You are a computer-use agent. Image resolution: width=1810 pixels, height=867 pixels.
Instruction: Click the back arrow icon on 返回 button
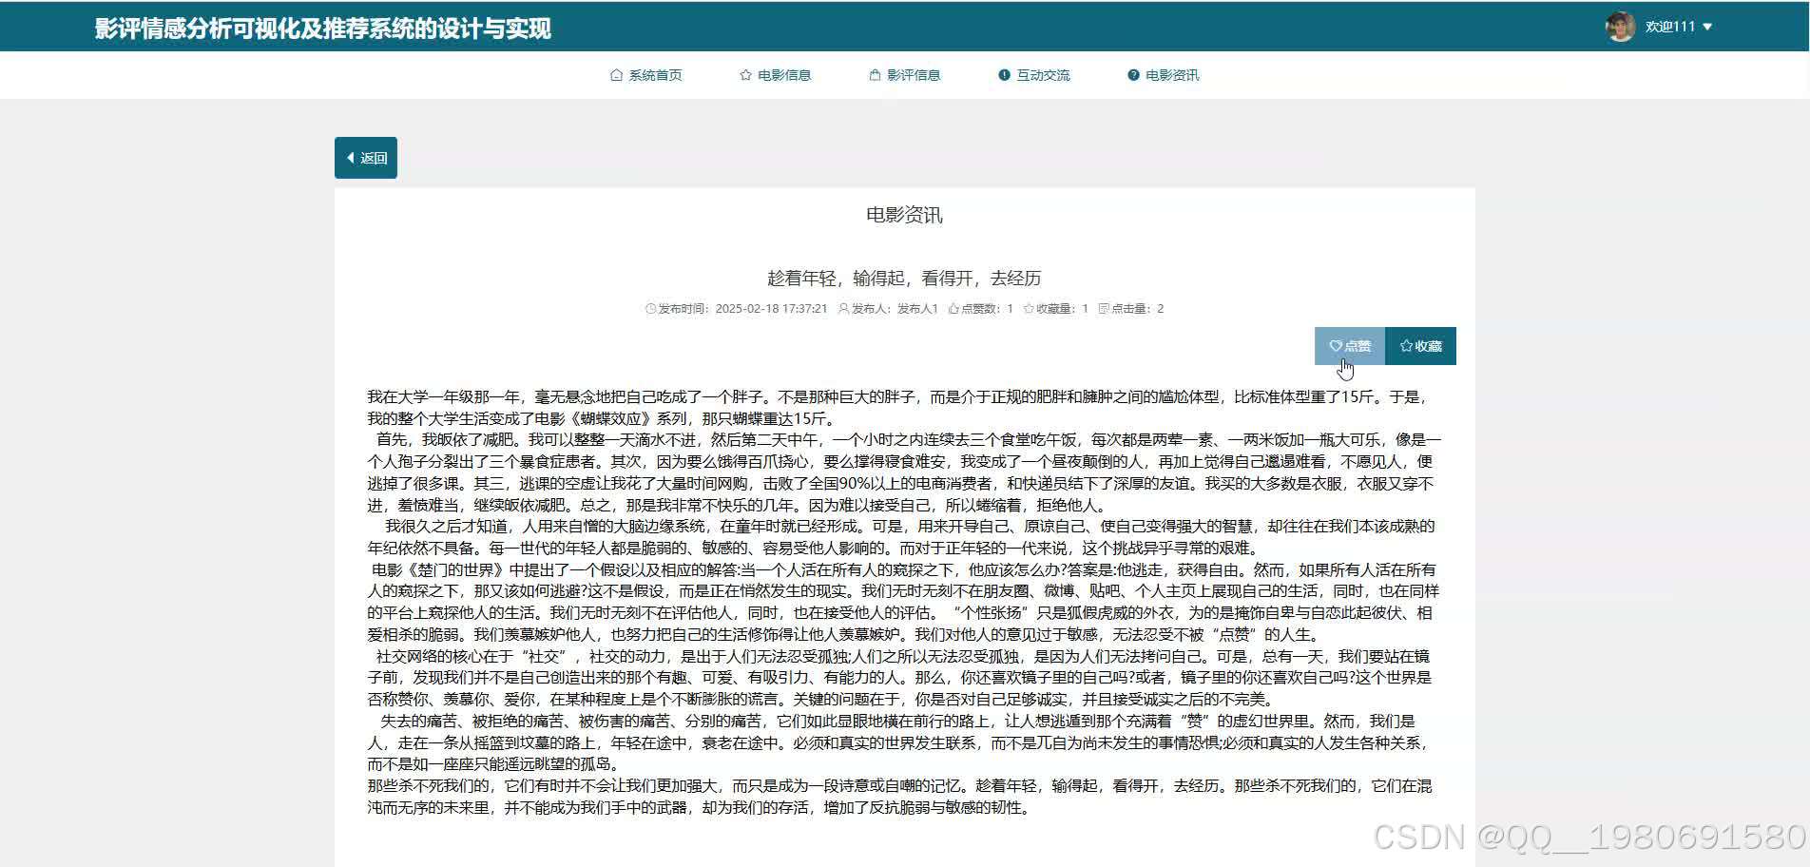pos(351,158)
